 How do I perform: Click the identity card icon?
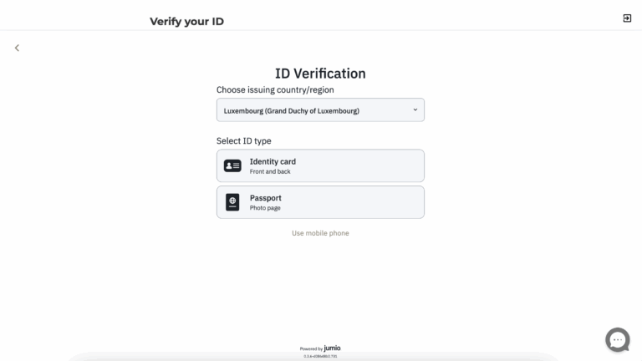point(232,166)
